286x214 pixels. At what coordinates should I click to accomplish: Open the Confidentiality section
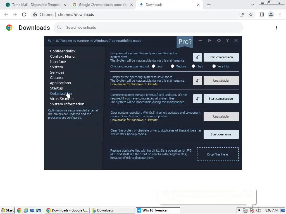pos(63,51)
